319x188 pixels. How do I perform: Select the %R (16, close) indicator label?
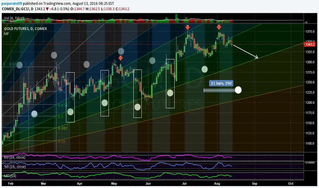point(15,166)
